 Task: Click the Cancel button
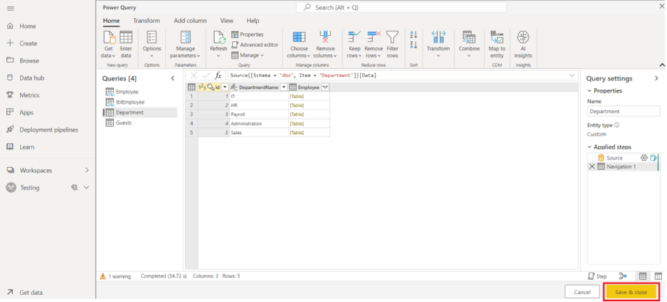pos(581,292)
